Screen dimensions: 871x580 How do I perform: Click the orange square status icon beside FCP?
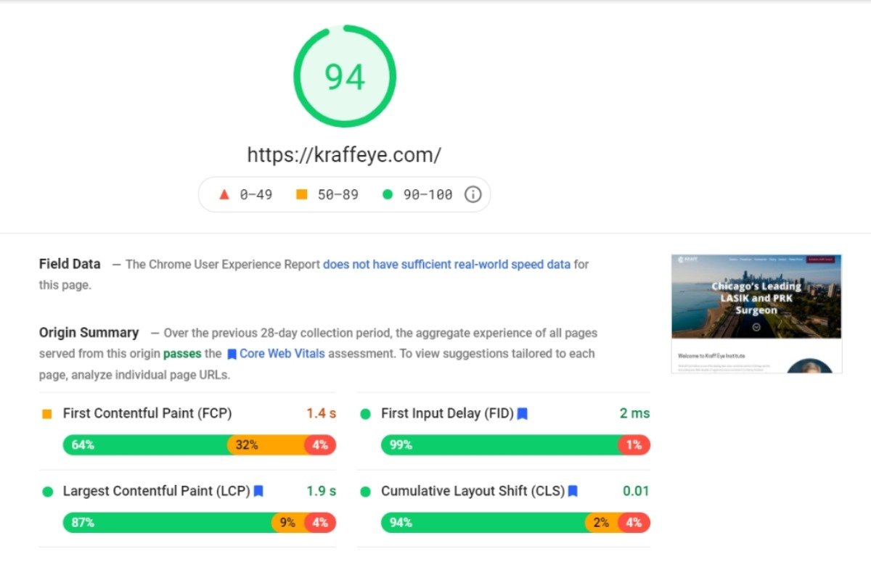47,414
